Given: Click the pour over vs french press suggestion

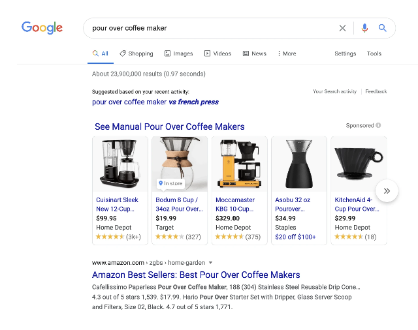Looking at the screenshot, I should (155, 102).
